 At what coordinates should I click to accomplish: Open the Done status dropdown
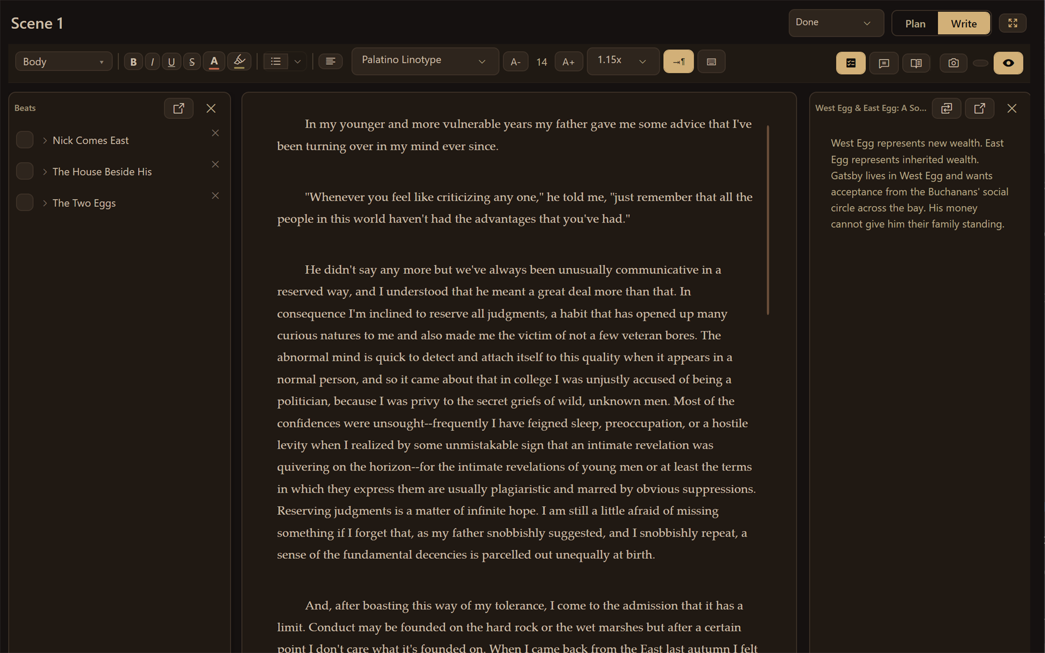pyautogui.click(x=836, y=23)
